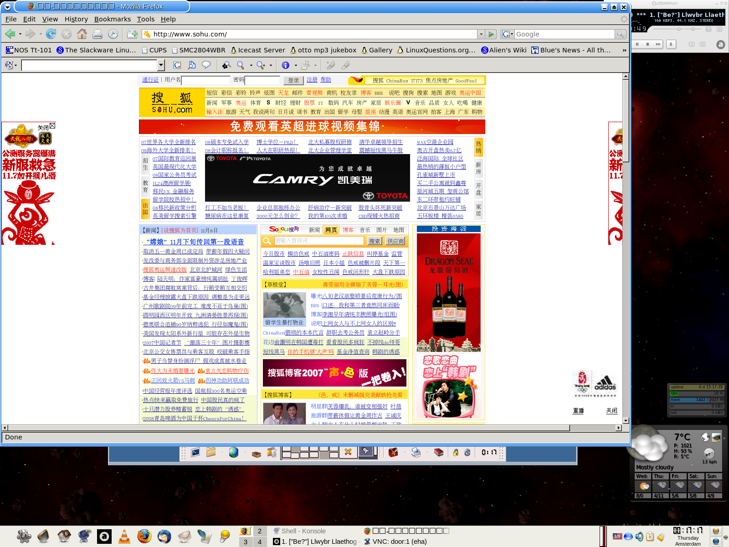
Task: Open the History menu
Action: click(x=76, y=19)
